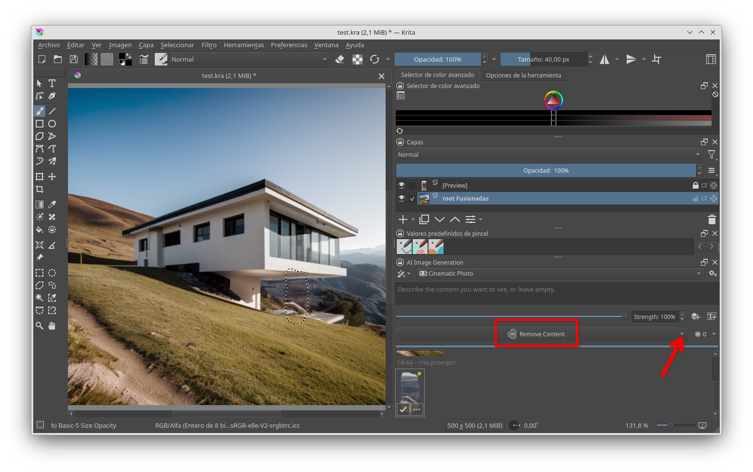753x472 pixels.
Task: Open the Cinematic Photo style dropdown
Action: click(560, 273)
